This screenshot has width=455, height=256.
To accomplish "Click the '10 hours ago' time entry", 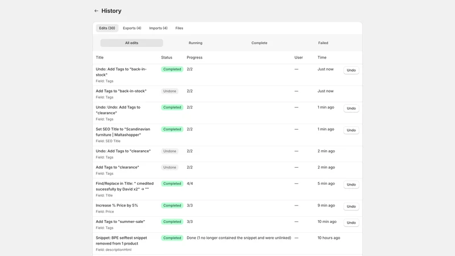I will coord(329,238).
